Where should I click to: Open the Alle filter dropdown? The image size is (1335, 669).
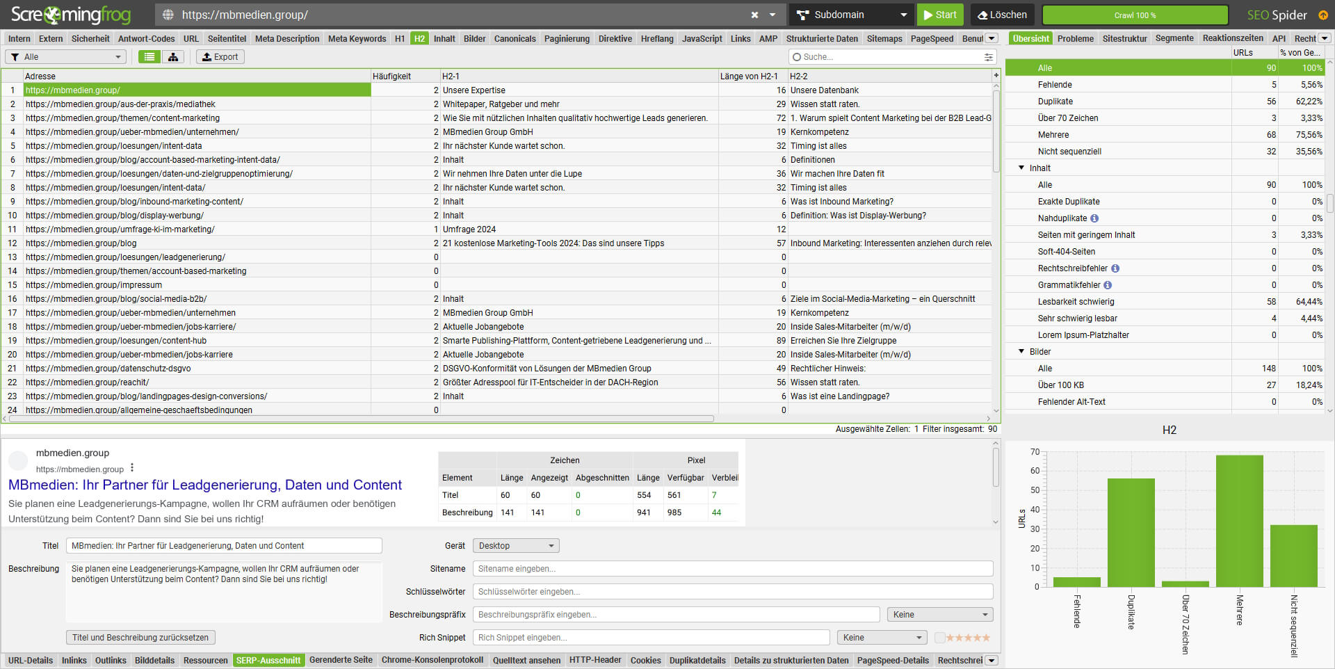(x=66, y=57)
